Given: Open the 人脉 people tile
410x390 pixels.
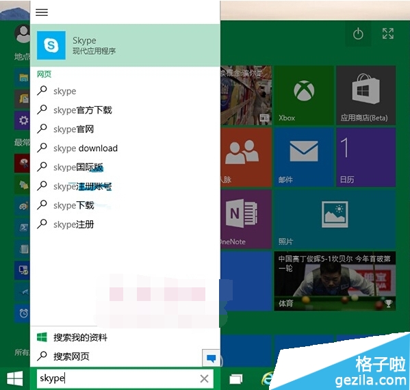Looking at the screenshot, I should (x=246, y=157).
